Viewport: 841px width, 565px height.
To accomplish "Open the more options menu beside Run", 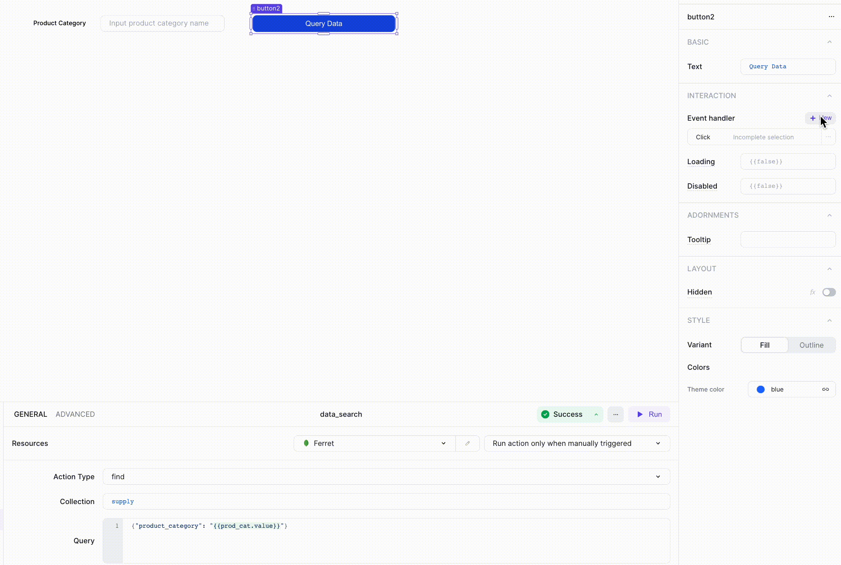I will [615, 414].
